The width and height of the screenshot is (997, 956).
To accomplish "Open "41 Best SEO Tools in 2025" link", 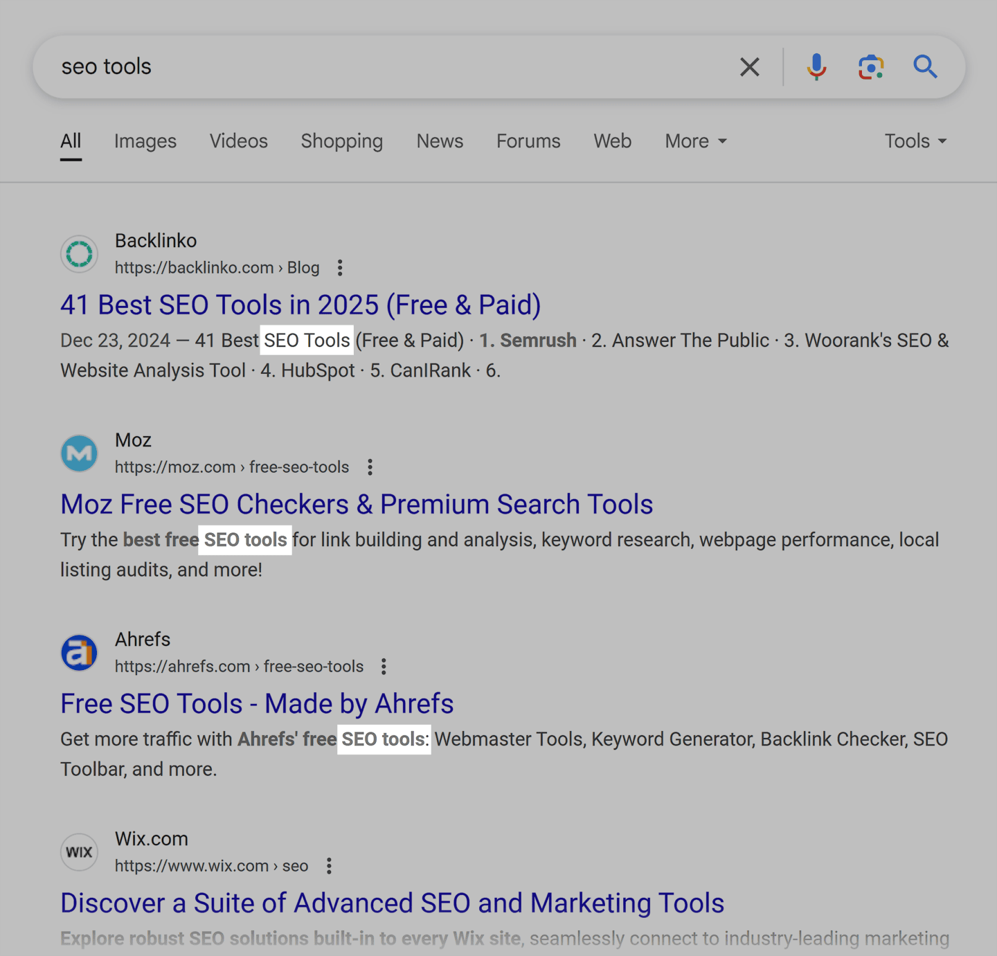I will click(x=300, y=305).
